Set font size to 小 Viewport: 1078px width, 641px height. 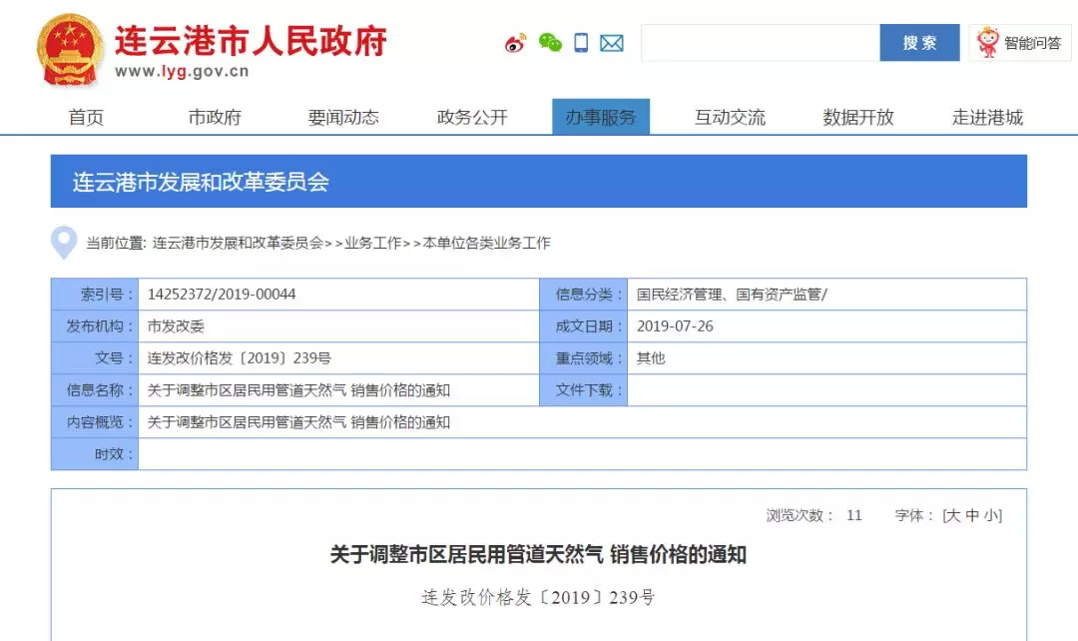tap(991, 516)
